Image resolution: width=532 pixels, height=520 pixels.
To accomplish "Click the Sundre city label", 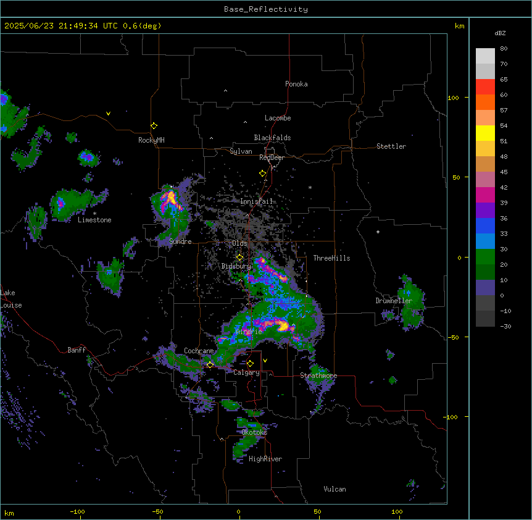I will click(180, 241).
